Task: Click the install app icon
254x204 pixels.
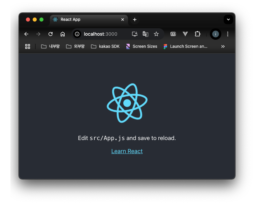Action: [135, 34]
